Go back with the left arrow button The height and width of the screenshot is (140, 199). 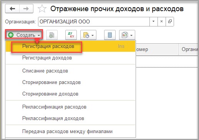click(x=12, y=9)
